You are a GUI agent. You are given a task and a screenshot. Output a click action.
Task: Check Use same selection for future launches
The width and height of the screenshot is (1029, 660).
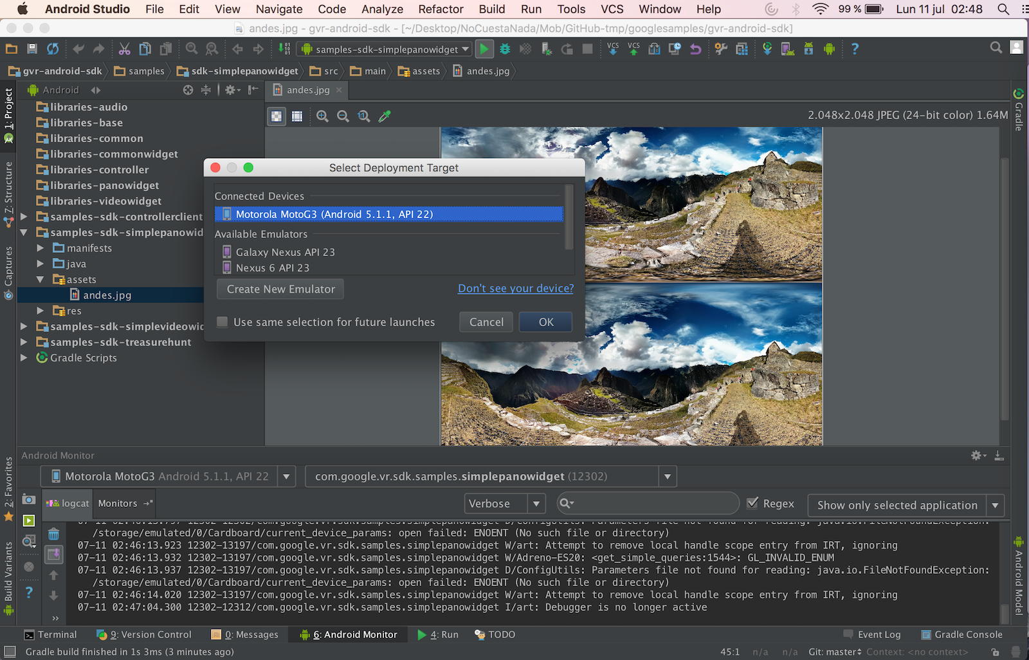tap(223, 322)
